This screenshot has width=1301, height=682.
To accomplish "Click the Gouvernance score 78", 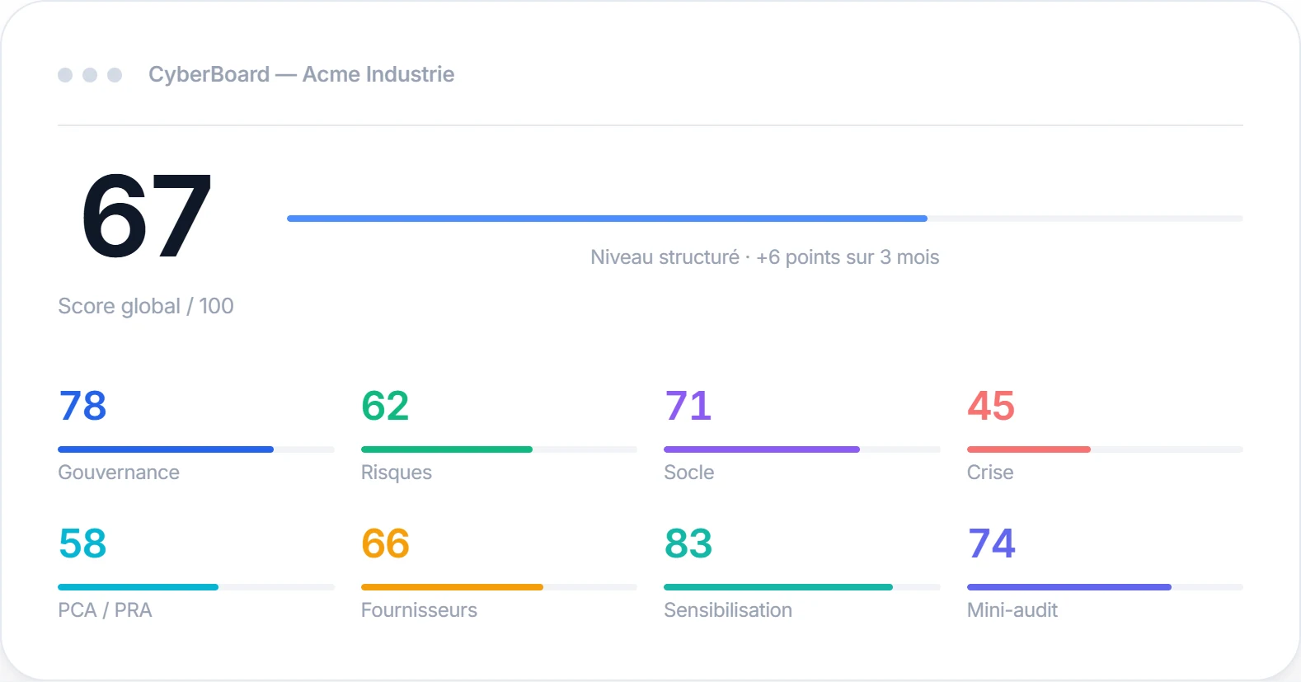I will coord(82,406).
